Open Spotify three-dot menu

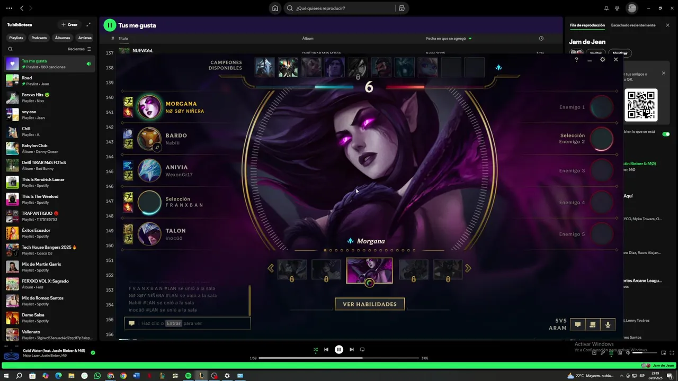coord(9,8)
